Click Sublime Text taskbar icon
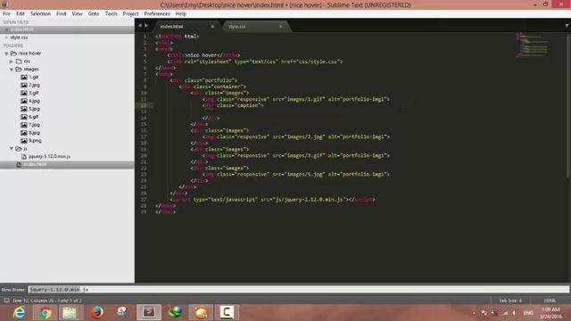This screenshot has width=571, height=321. tap(149, 313)
